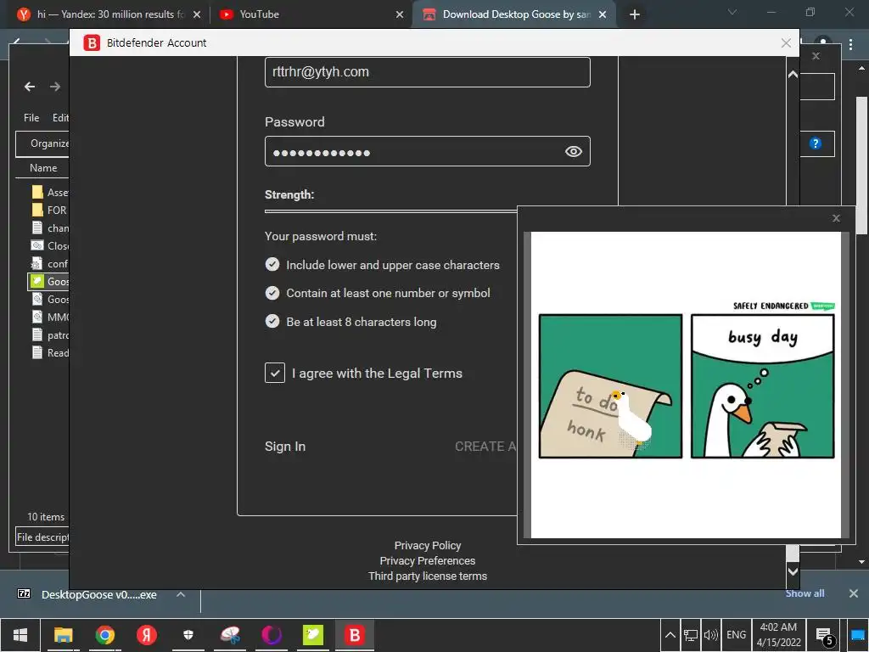Viewport: 869px width, 652px height.
Task: Open volume control tray icon
Action: point(710,635)
